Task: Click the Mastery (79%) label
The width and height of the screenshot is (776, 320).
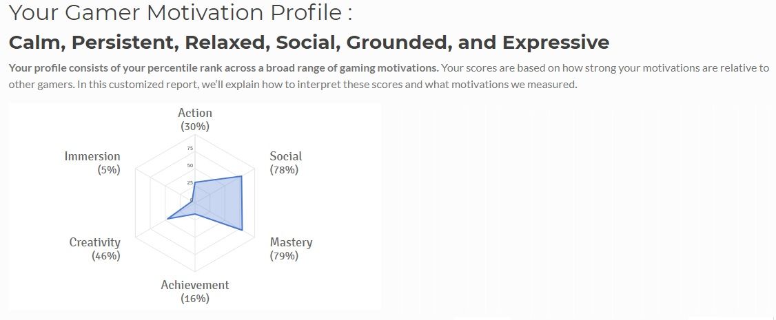Action: 291,249
